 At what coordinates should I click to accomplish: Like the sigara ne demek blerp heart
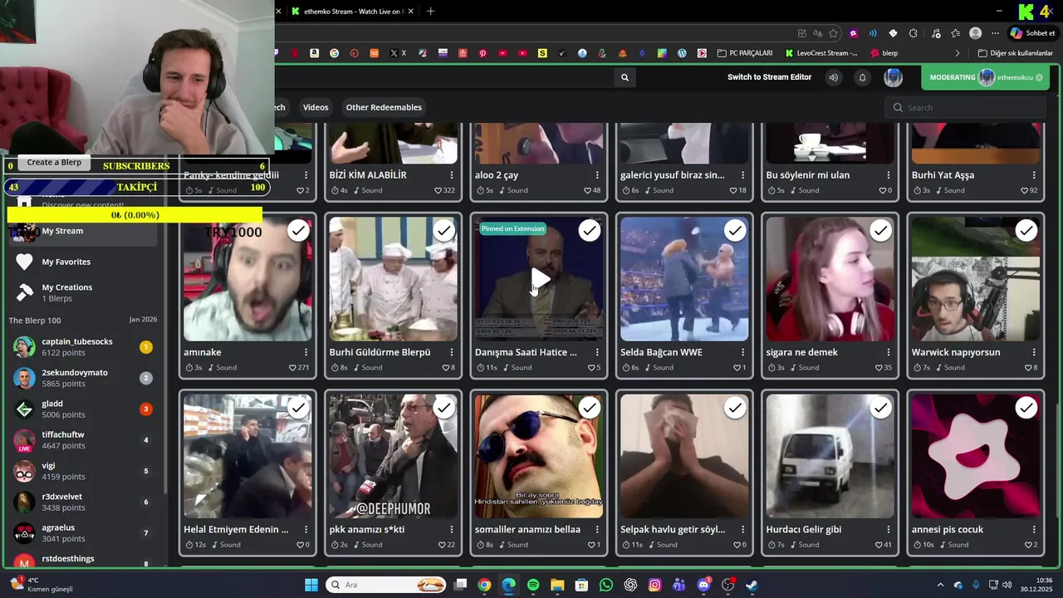(879, 367)
